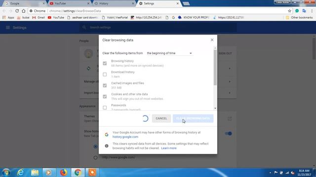The width and height of the screenshot is (316, 177).
Task: Reload the page with the refresh icon
Action: pos(17,11)
